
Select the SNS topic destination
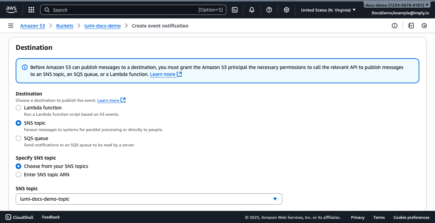click(x=18, y=123)
